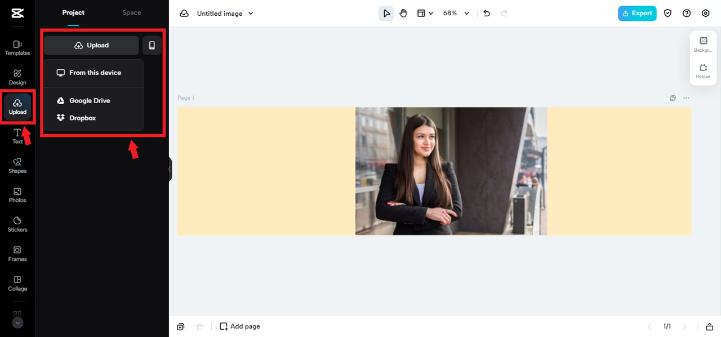
Task: Open the Stickers panel
Action: [17, 224]
